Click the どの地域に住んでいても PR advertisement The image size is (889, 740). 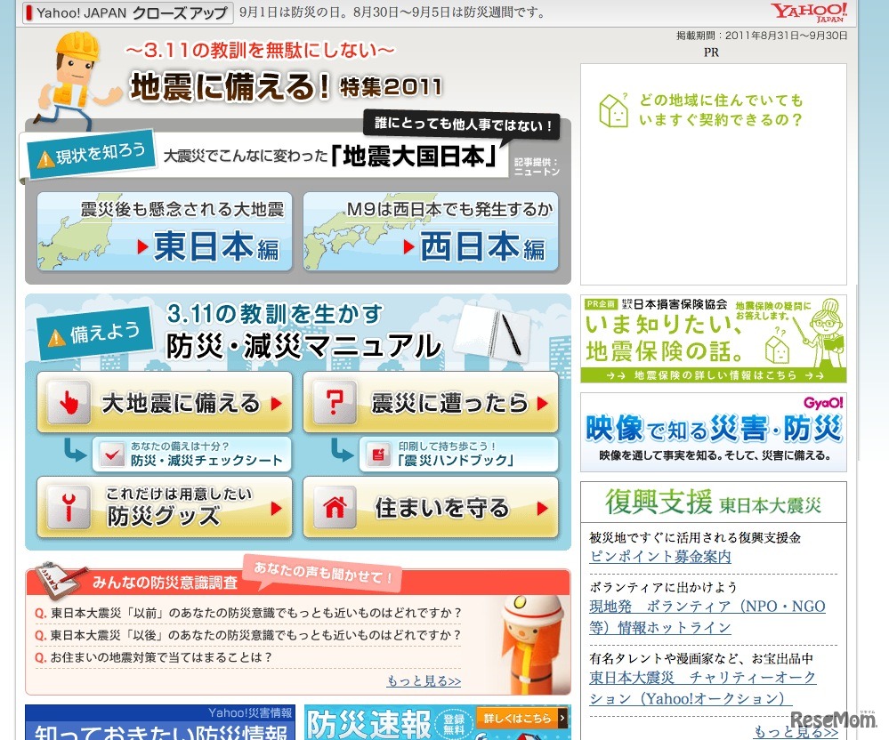click(713, 174)
